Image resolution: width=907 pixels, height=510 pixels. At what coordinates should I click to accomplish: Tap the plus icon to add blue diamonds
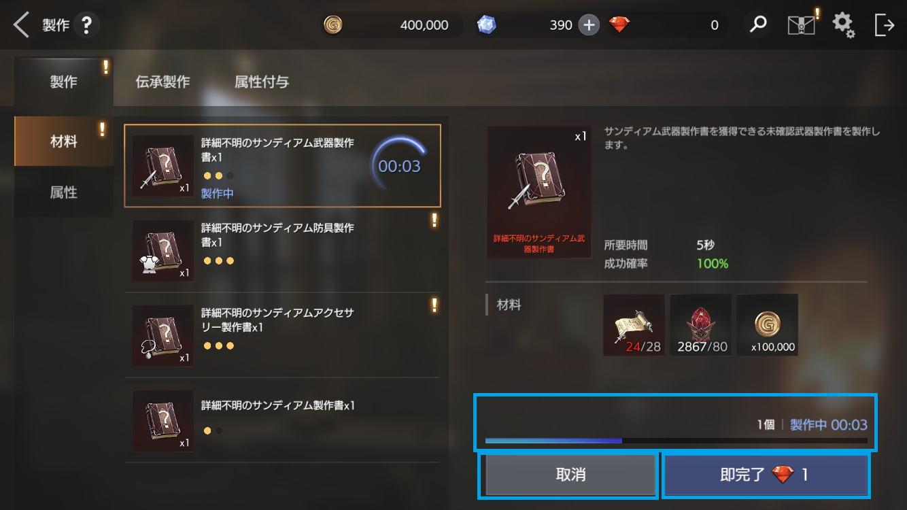(589, 25)
